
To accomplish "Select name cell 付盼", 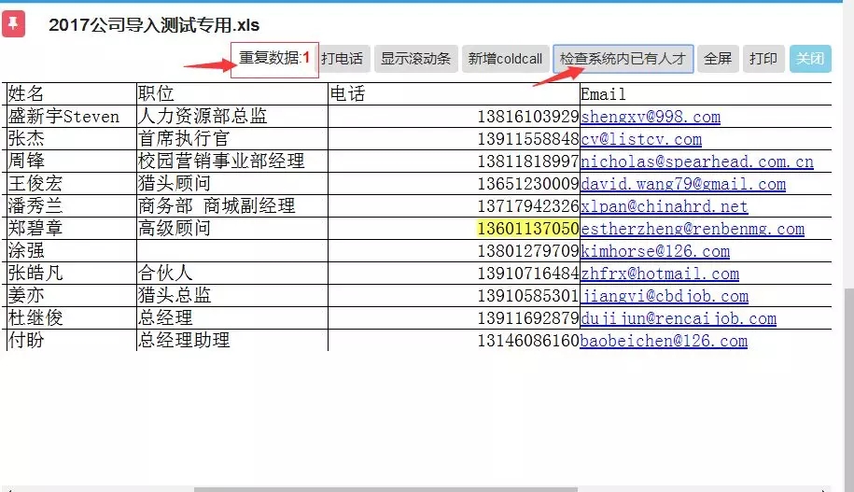I will pyautogui.click(x=71, y=340).
